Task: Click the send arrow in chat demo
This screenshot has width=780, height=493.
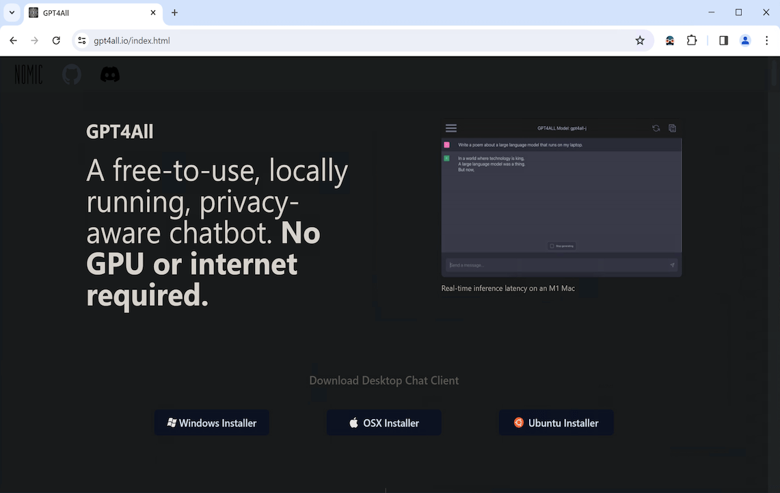Action: [672, 265]
